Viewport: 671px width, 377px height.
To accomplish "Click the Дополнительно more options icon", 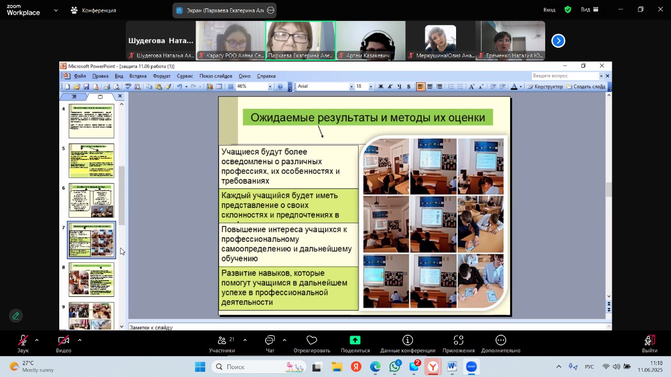I will point(501,343).
